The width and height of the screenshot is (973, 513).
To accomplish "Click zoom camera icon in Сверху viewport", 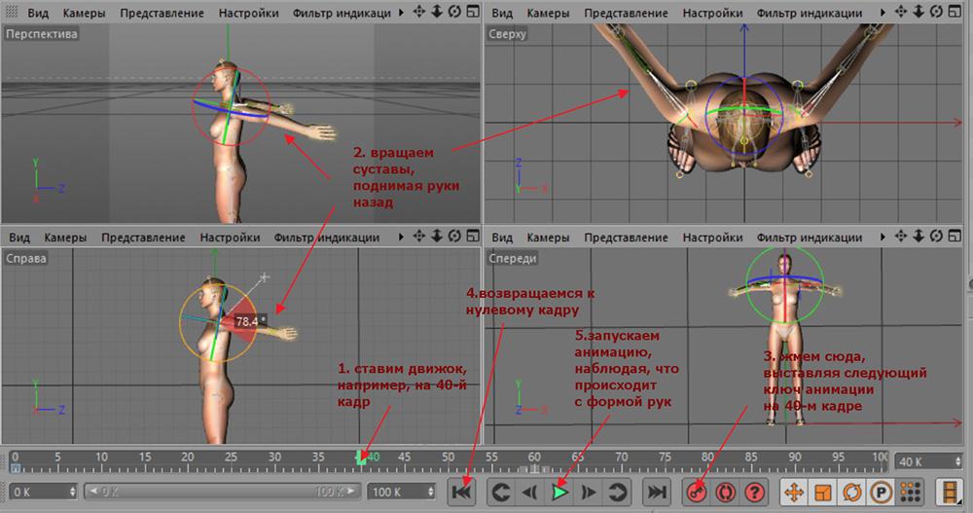I will click(x=919, y=11).
